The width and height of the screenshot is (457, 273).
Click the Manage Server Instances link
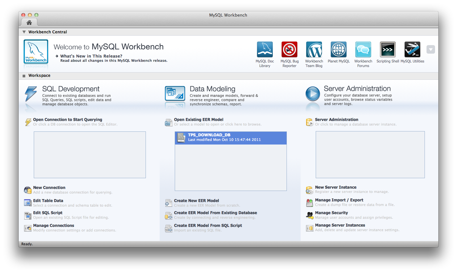point(340,225)
